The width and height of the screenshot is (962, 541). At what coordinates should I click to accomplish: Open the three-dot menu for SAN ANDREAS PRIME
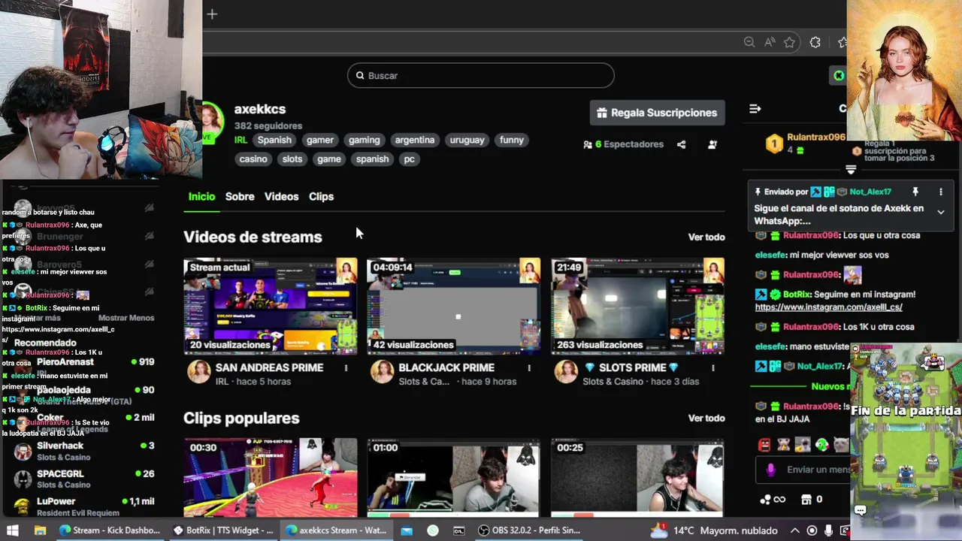click(346, 368)
